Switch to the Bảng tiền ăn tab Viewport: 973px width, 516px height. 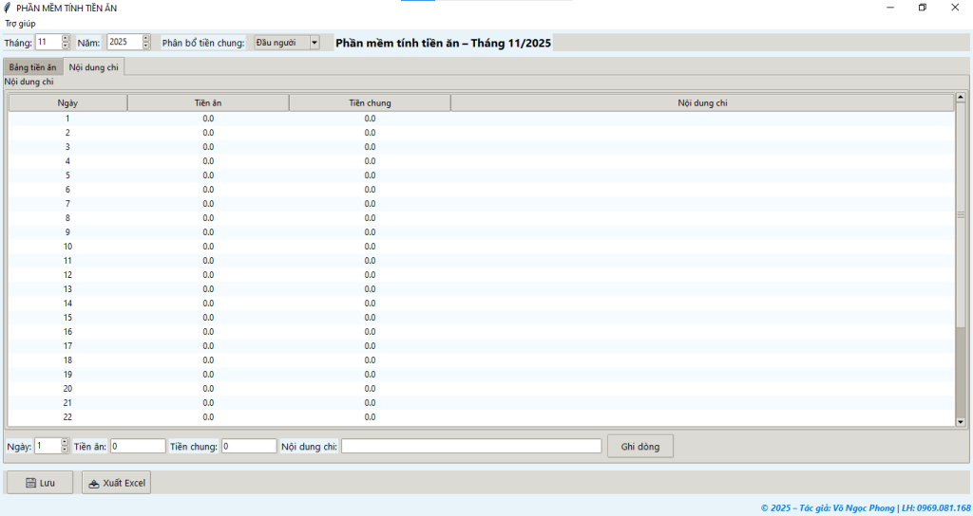tap(32, 67)
